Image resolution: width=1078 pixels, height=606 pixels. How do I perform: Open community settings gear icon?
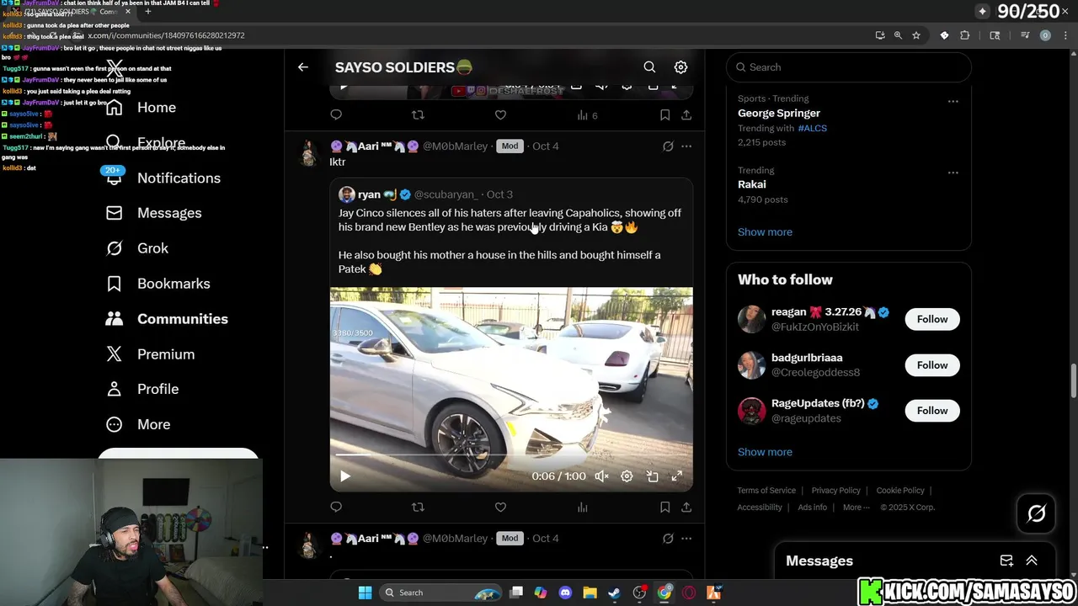pyautogui.click(x=680, y=67)
